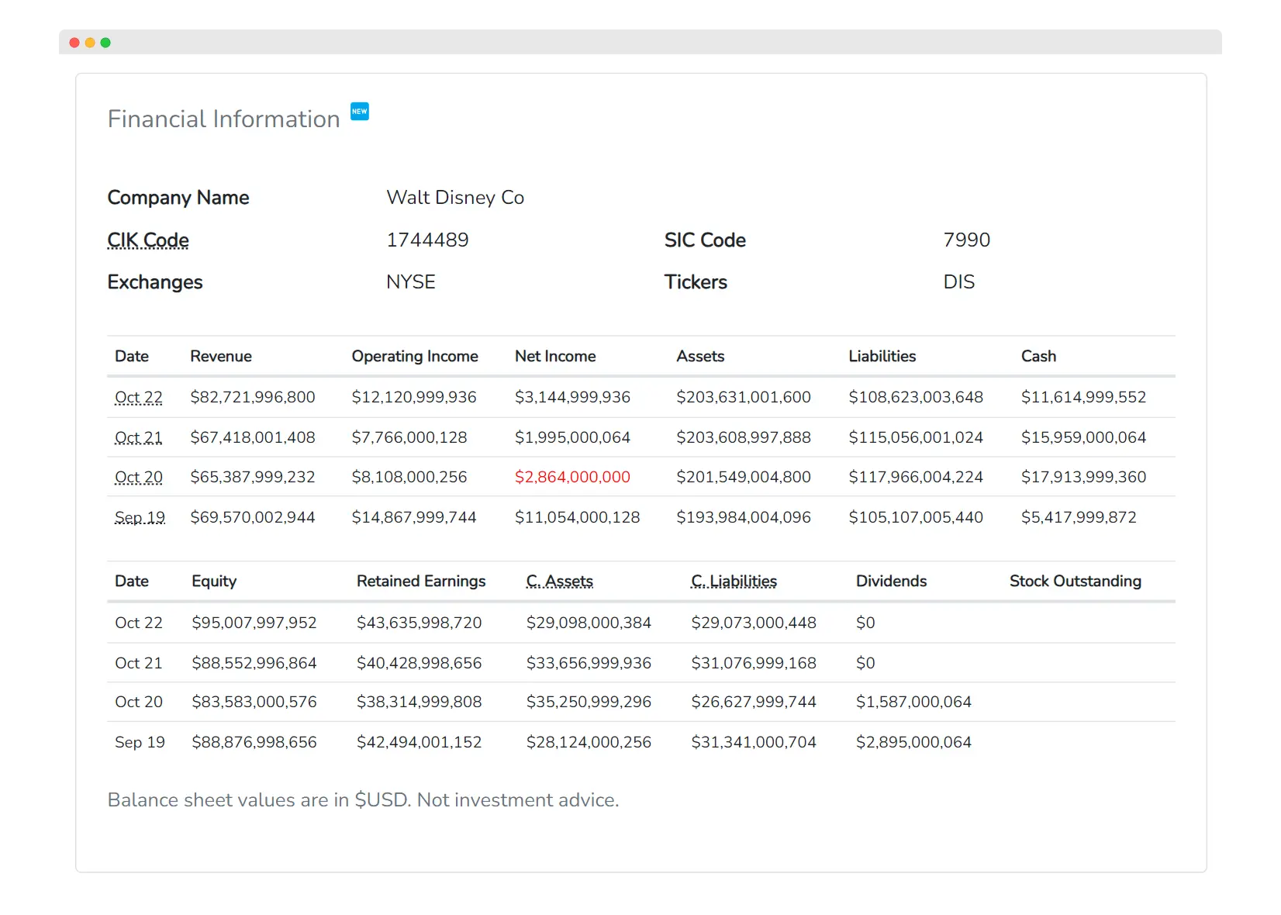Click the Equity column header

coord(214,581)
